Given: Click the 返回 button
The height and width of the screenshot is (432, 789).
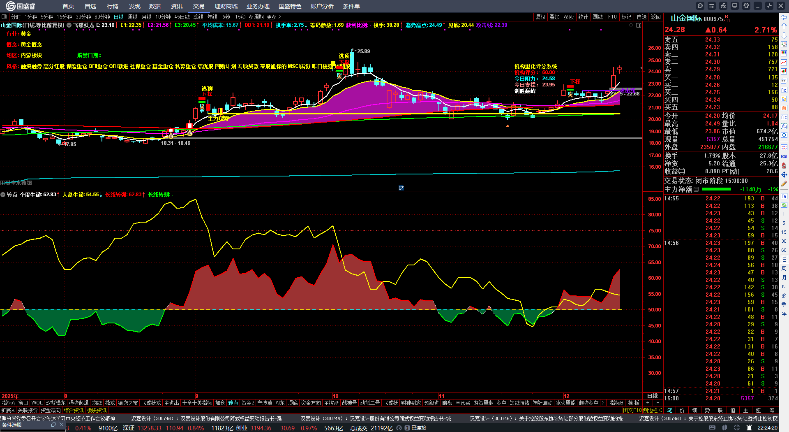Looking at the screenshot, I should click(656, 17).
